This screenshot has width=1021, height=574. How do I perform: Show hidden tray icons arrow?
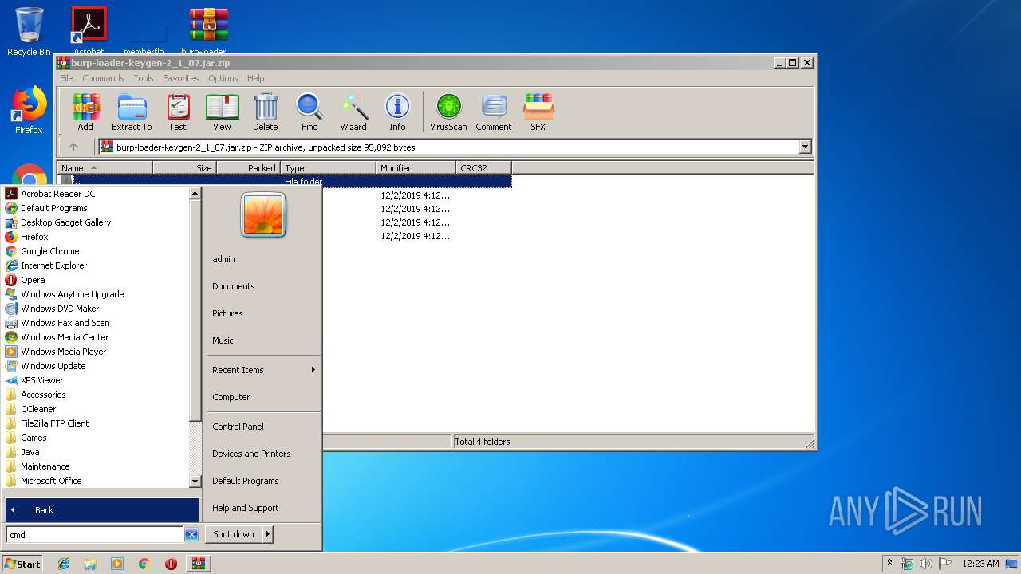click(x=890, y=564)
